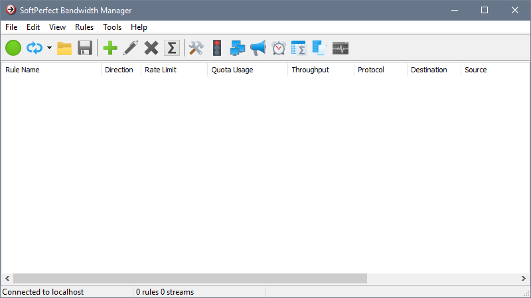Viewport: 531px width, 298px height.
Task: Click the blue connect/refresh arrows icon
Action: click(x=35, y=48)
